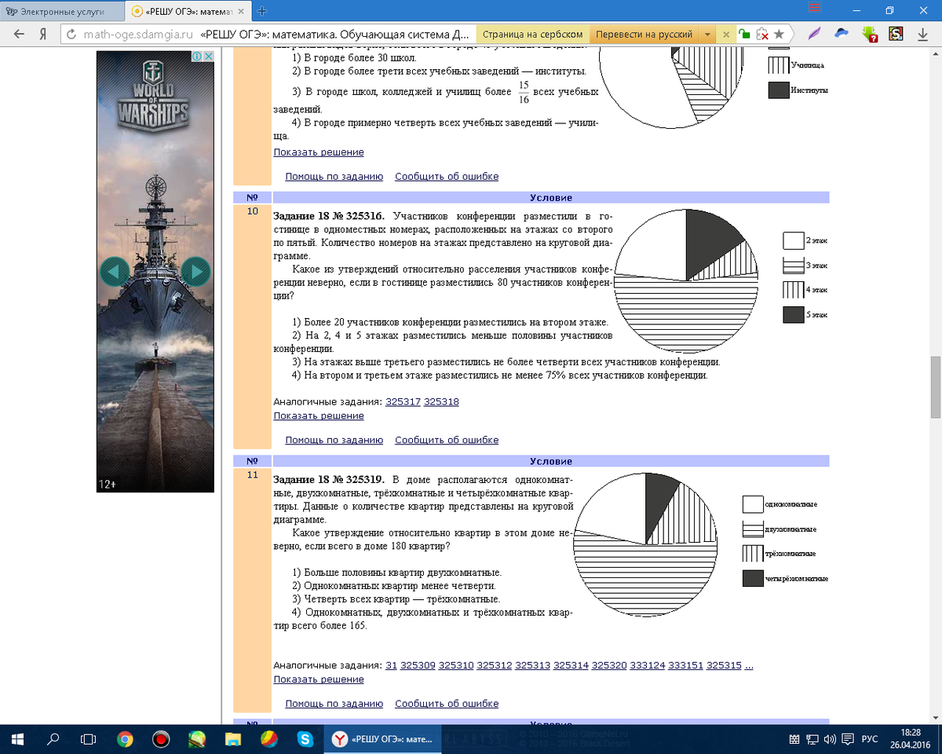This screenshot has width=942, height=754.
Task: Open similar task link 325317
Action: (403, 401)
